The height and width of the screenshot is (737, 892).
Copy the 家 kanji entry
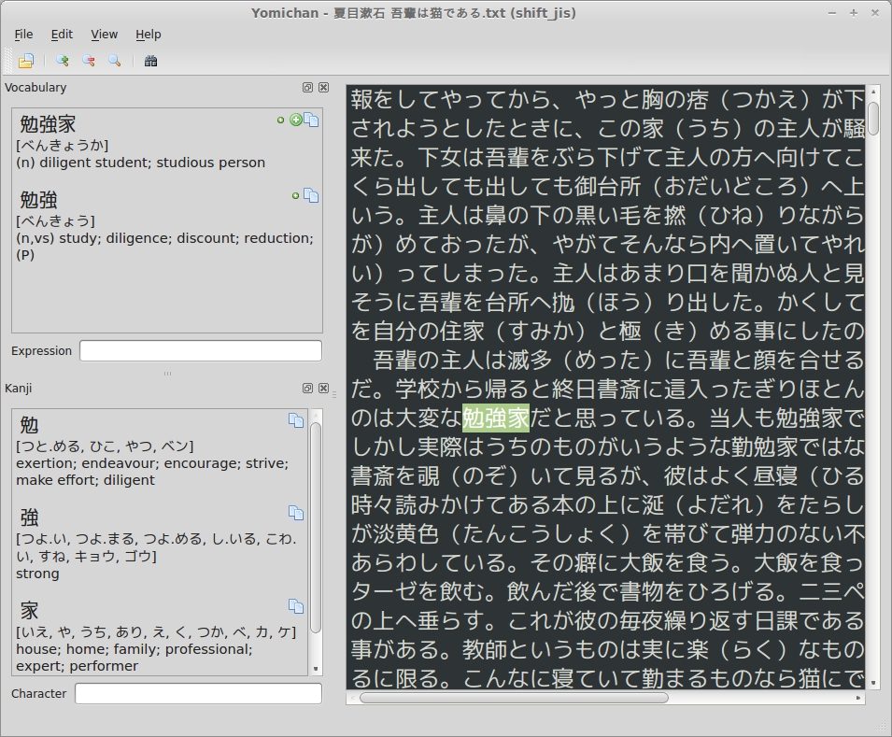click(x=296, y=606)
